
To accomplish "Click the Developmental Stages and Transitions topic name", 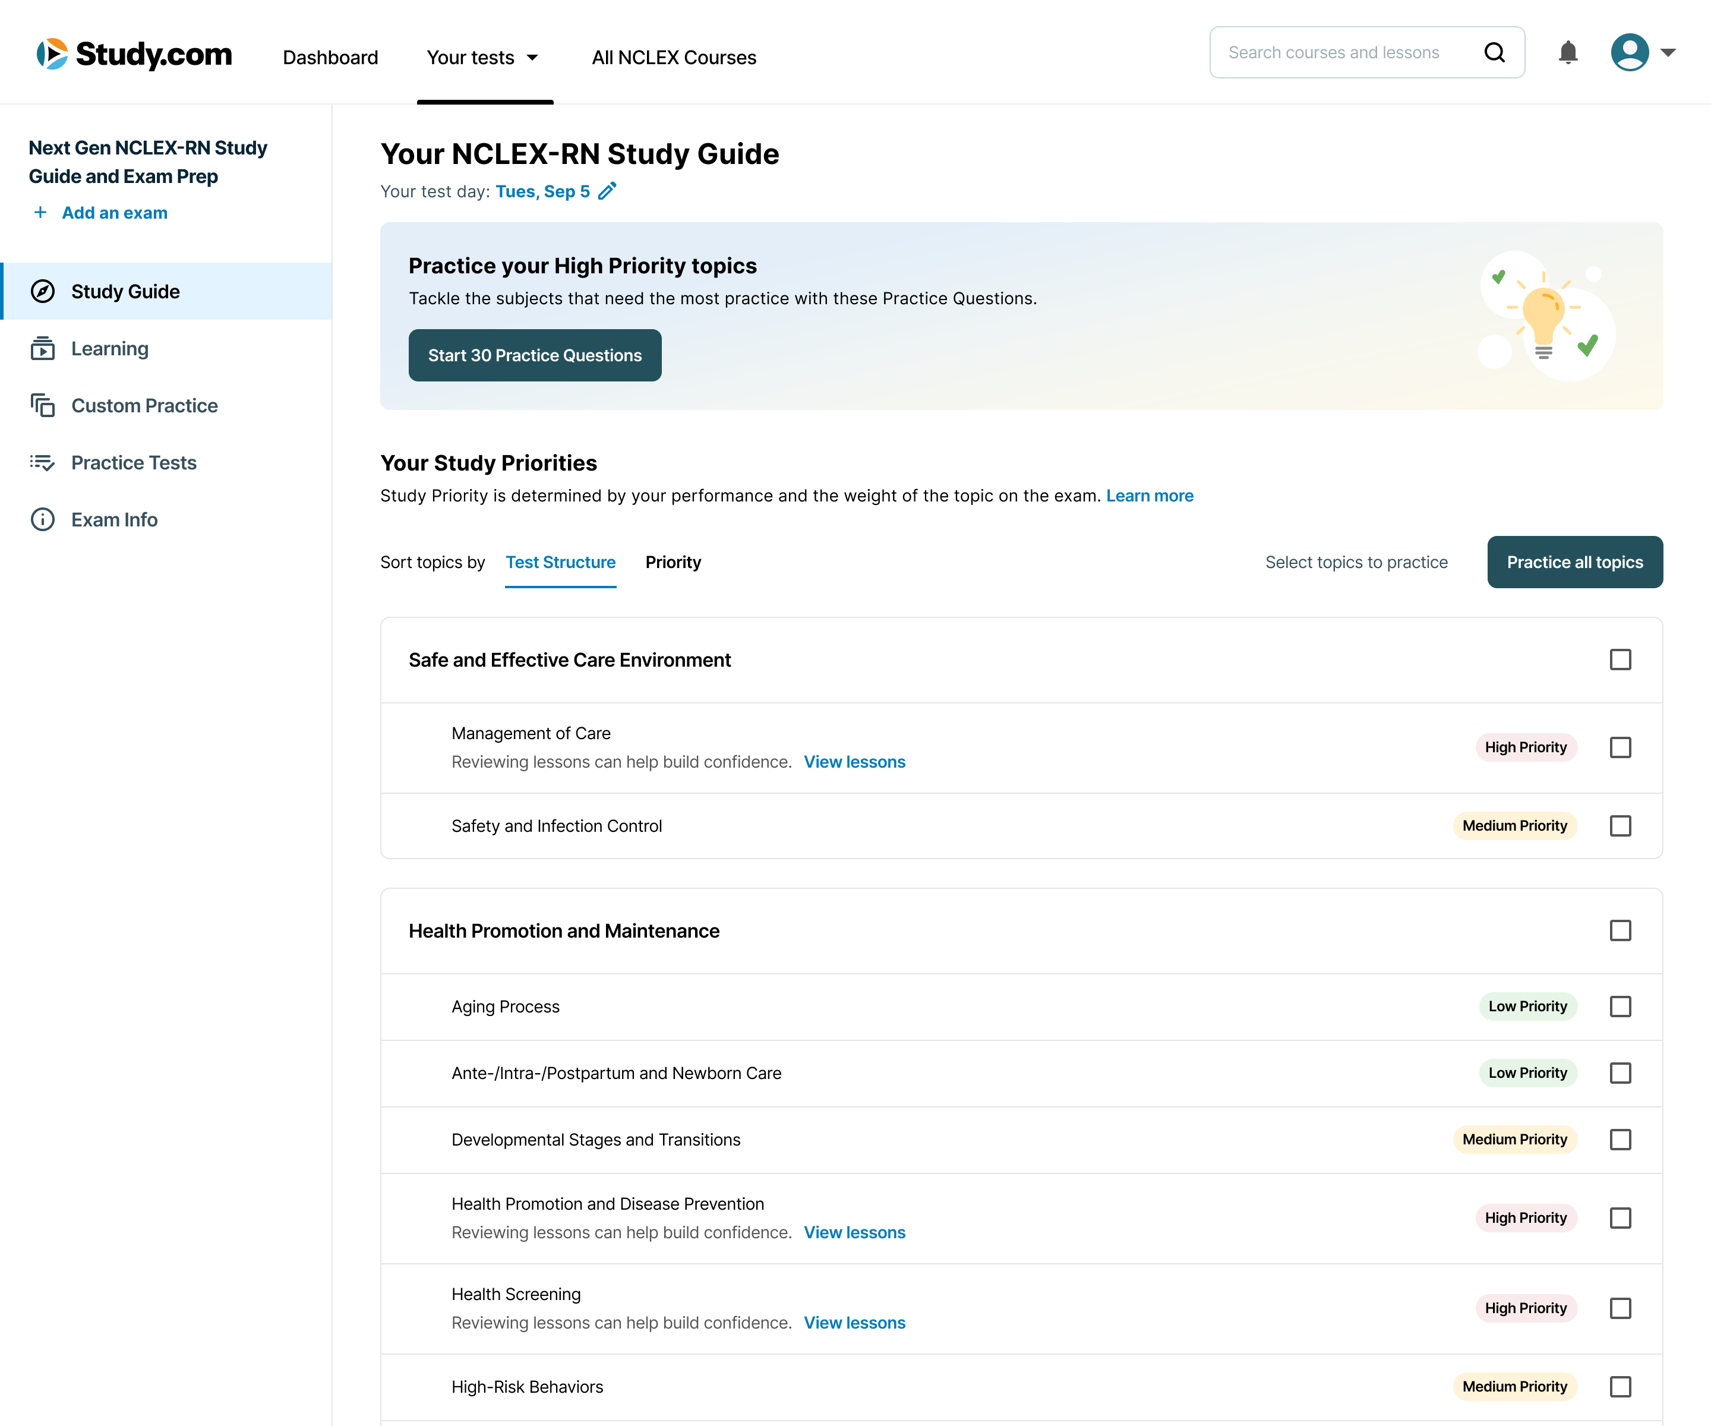I will 596,1139.
